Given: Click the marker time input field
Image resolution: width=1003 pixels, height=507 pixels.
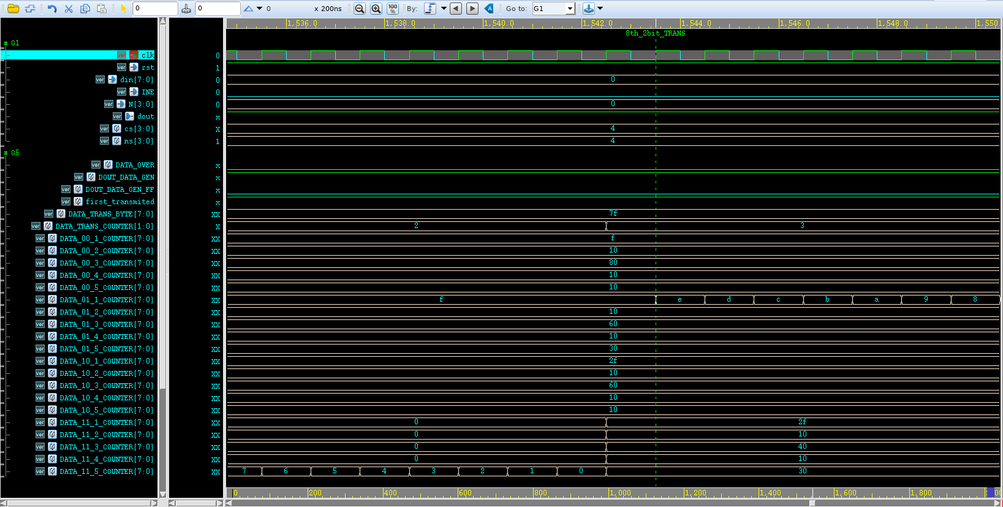Looking at the screenshot, I should coord(218,9).
